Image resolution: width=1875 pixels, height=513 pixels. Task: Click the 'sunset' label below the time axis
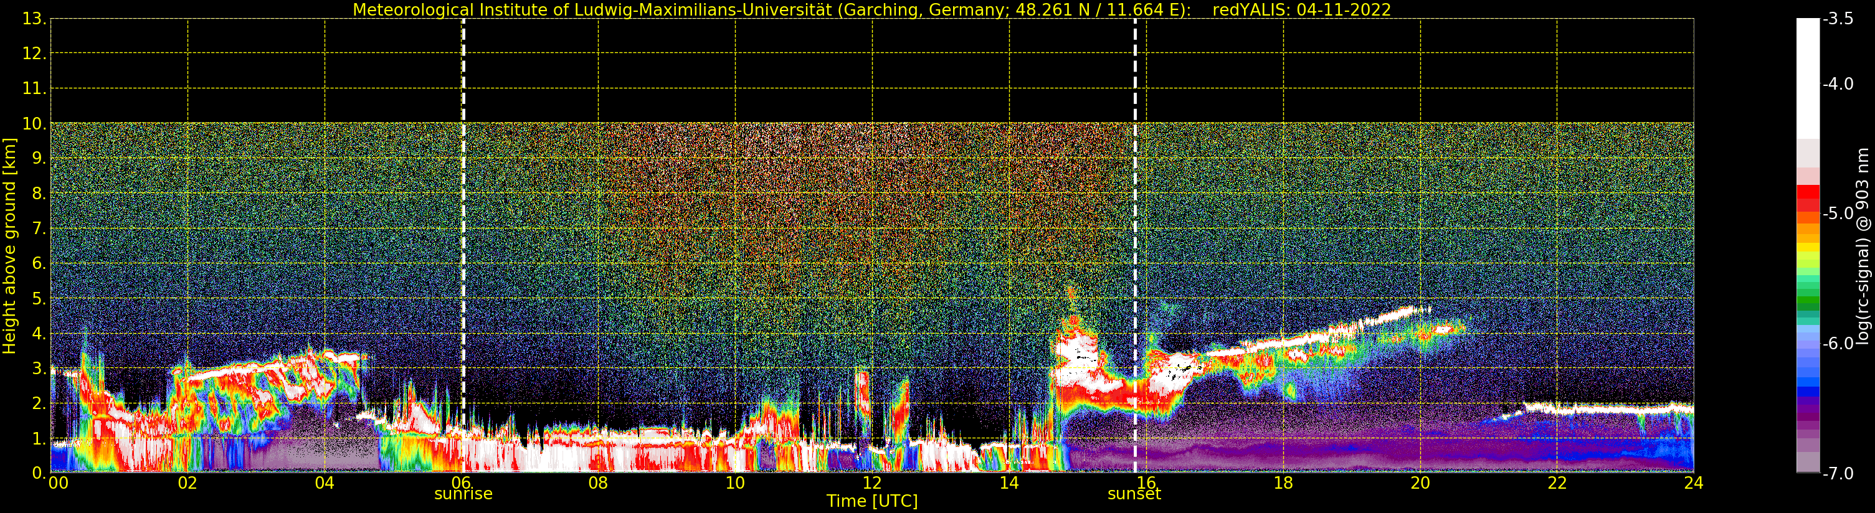click(x=1134, y=493)
